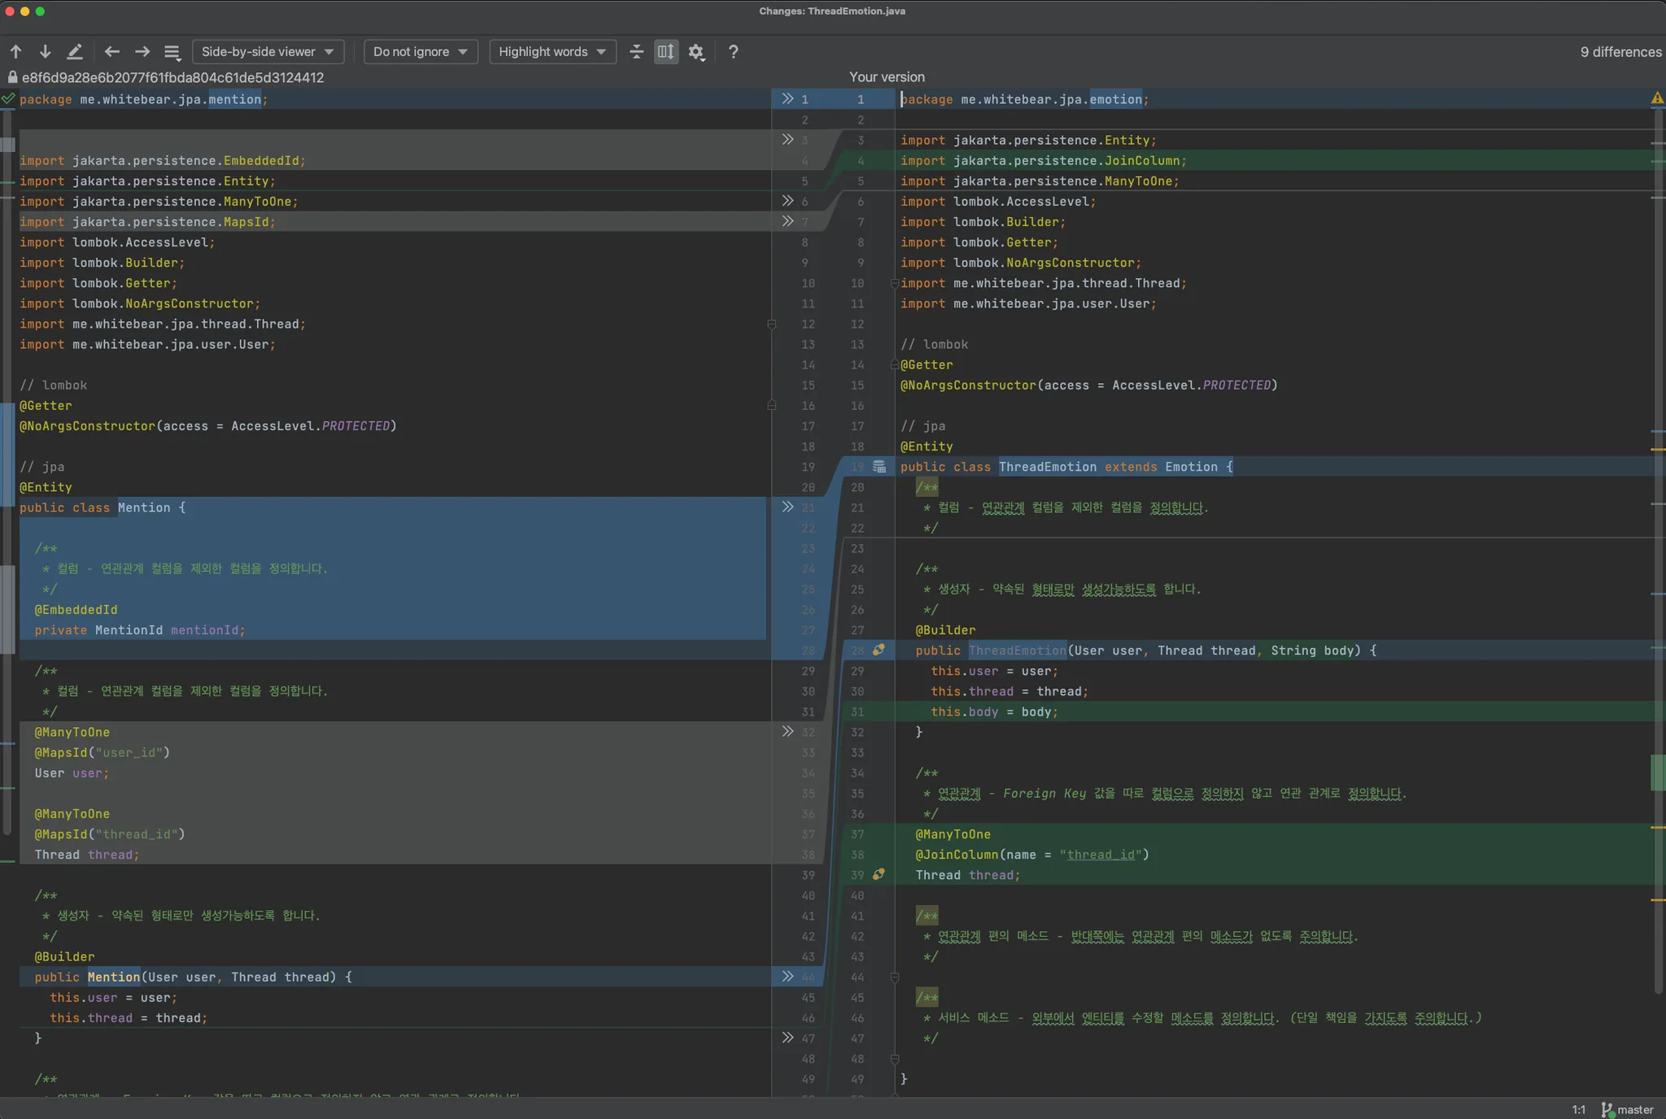Open Highlight words dropdown
The width and height of the screenshot is (1666, 1119).
point(552,52)
